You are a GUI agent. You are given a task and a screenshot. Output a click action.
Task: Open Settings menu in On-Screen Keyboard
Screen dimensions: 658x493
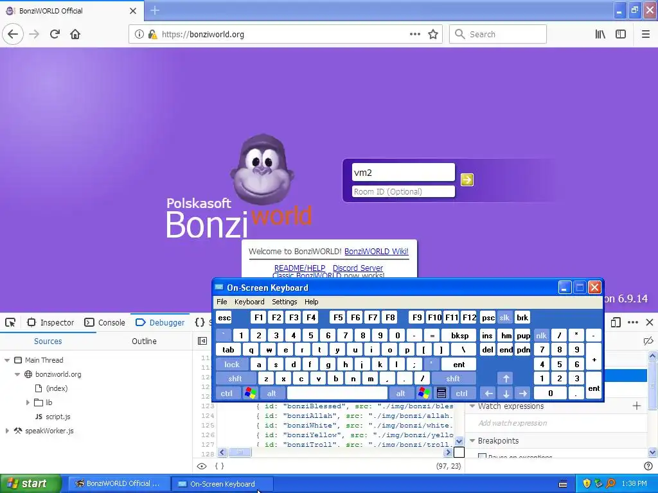(285, 302)
